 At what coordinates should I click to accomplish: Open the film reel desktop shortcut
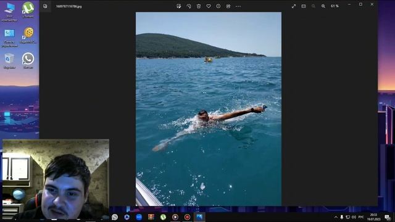tap(28, 36)
